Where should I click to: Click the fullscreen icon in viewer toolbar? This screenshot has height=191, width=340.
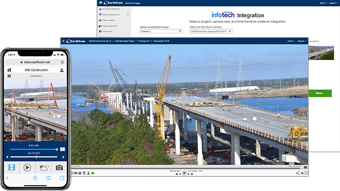pos(306,173)
